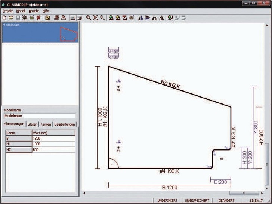Click the UNDEFINIERT status bar entry

tap(167, 200)
